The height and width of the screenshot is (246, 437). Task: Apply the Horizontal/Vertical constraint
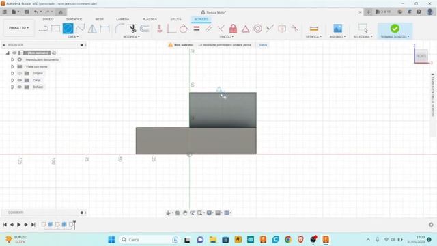(x=160, y=29)
